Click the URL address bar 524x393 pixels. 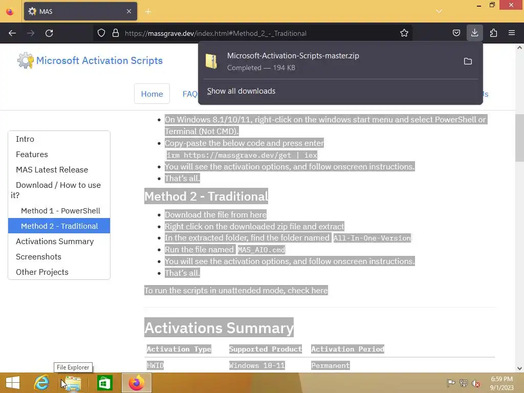click(x=254, y=33)
